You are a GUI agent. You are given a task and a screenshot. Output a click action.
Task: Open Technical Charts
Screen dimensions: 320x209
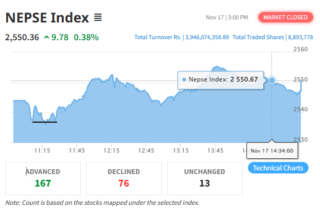point(278,168)
